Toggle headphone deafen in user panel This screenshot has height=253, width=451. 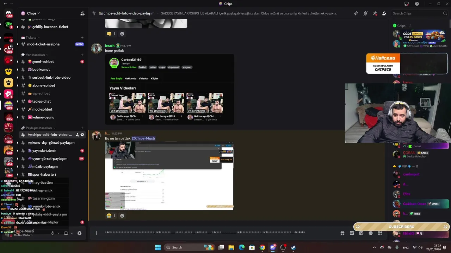click(x=66, y=233)
